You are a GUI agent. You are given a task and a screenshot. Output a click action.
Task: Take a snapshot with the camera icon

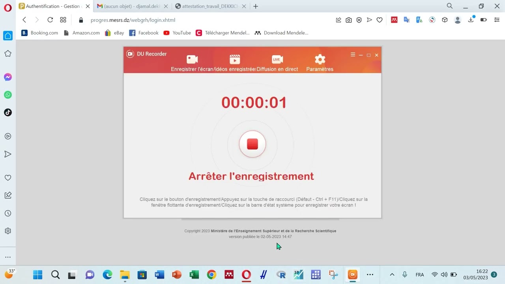click(x=349, y=20)
